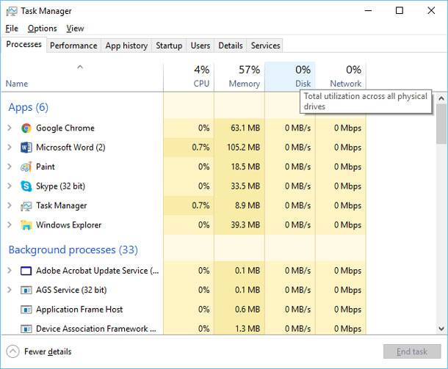Click the scrollbar down arrow
Image resolution: width=448 pixels, height=369 pixels.
(441, 329)
